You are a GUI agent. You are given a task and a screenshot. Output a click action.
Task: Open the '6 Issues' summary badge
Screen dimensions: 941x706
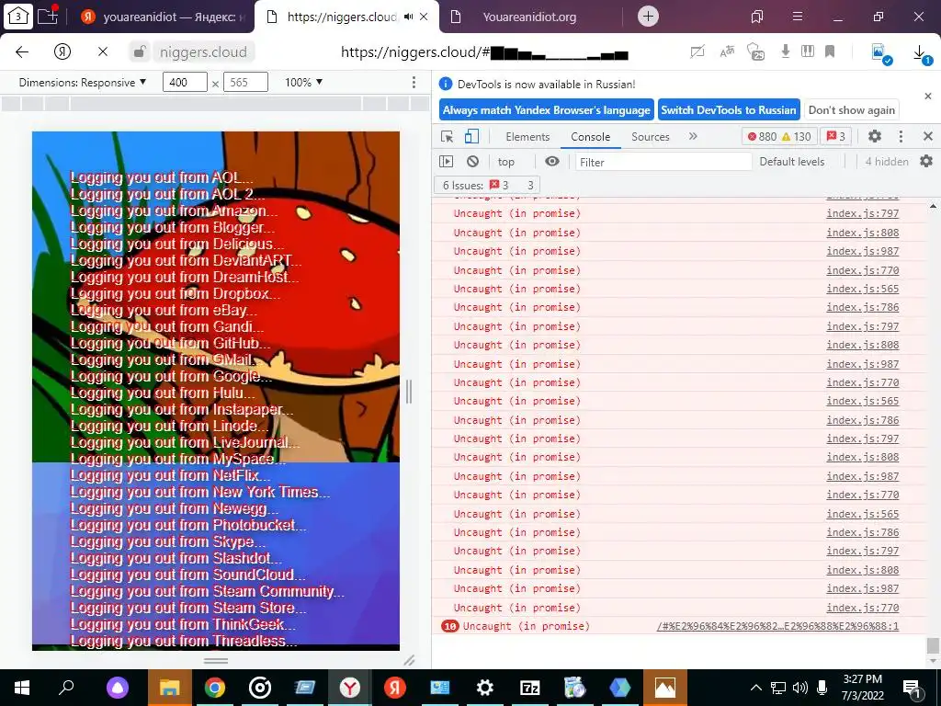click(487, 185)
